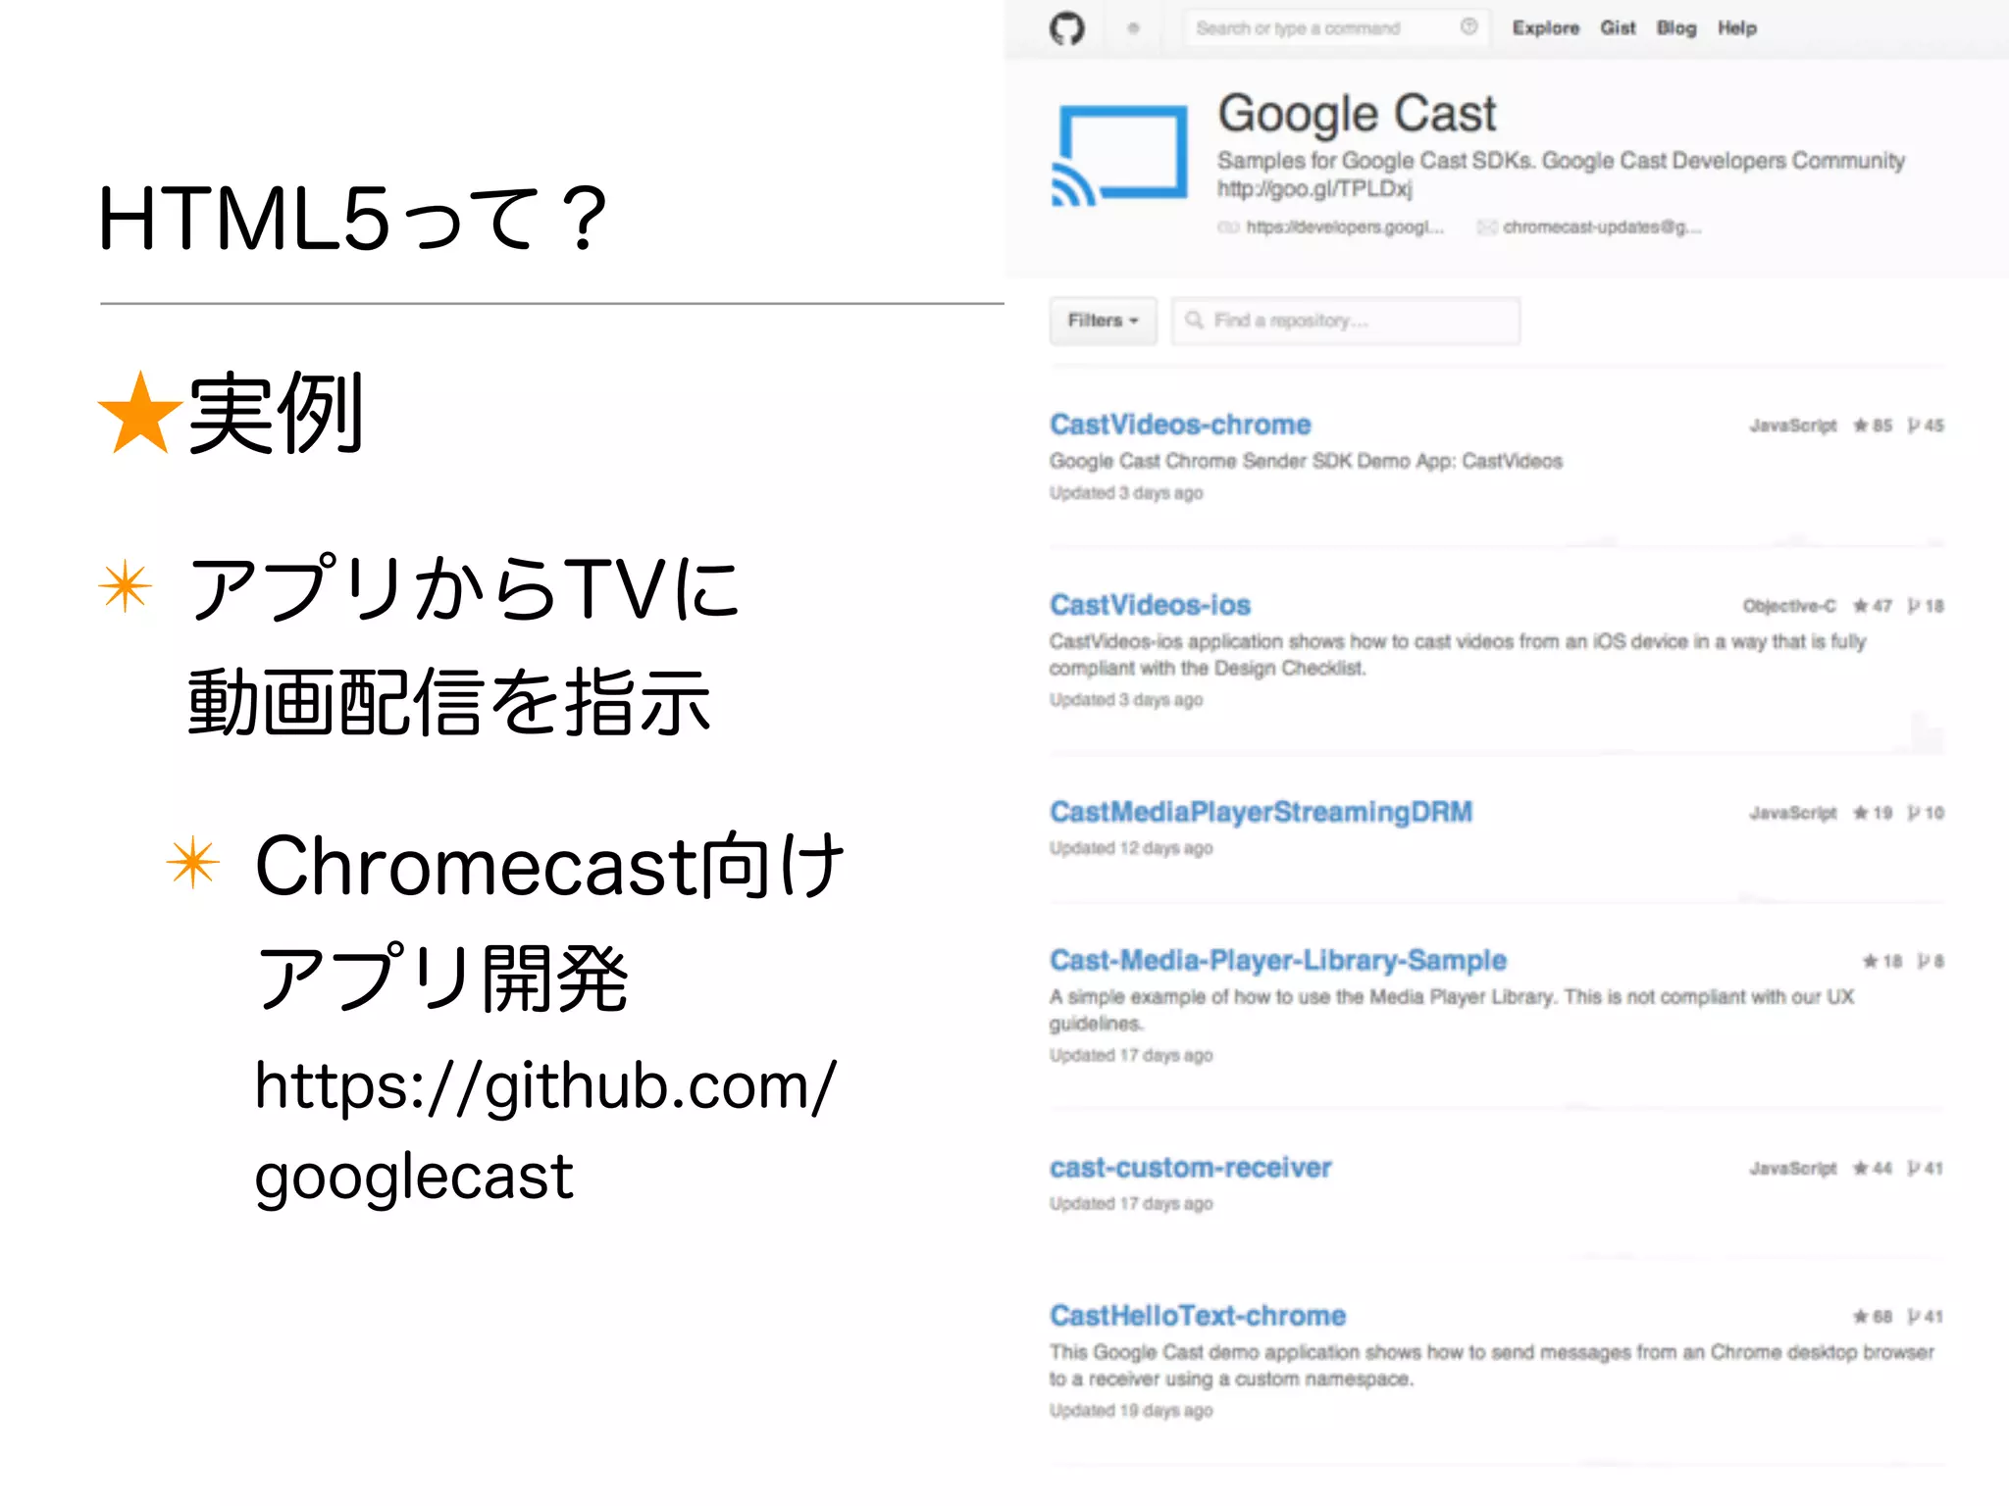Click the JavaScript label on CastVideos-chrome
The image size is (2009, 1506).
pyautogui.click(x=1793, y=426)
